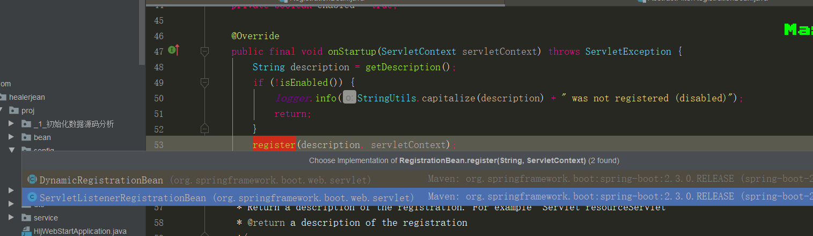The height and width of the screenshot is (236, 813).
Task: Click the service folder icon
Action: pyautogui.click(x=26, y=218)
